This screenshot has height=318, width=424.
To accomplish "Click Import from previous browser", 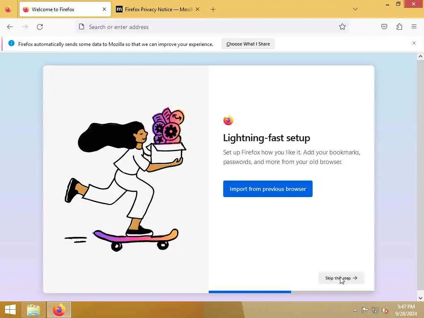I will tap(268, 189).
